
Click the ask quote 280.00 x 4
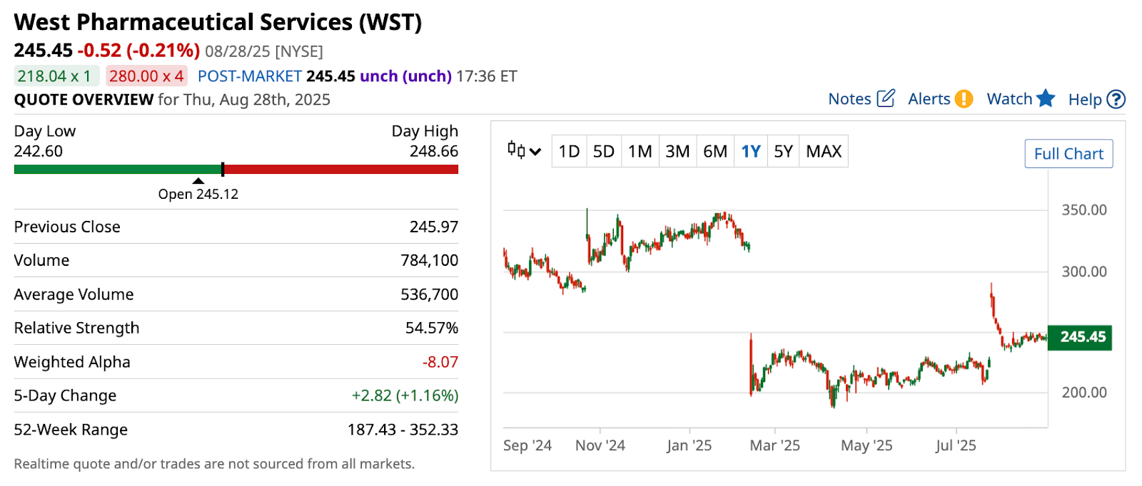[x=146, y=76]
